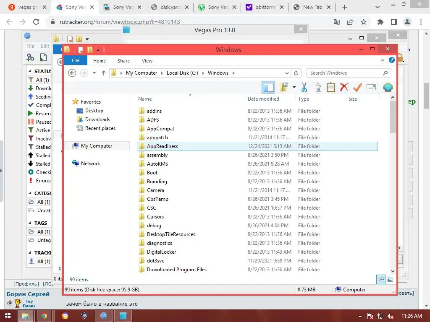Open the explorer Help icon
This screenshot has height=322, width=430.
point(392,60)
